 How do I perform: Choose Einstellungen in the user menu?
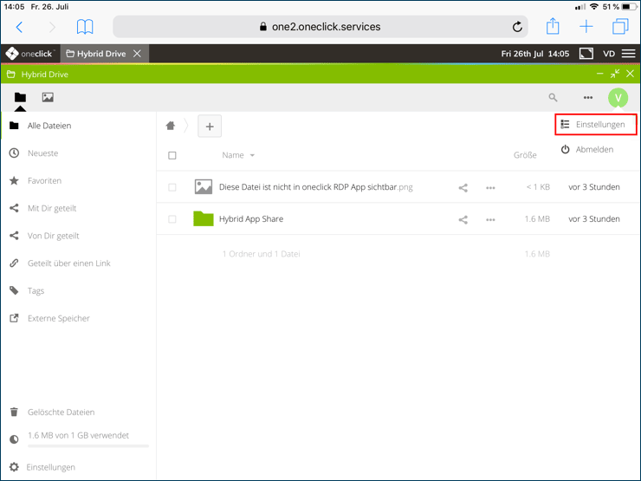596,125
